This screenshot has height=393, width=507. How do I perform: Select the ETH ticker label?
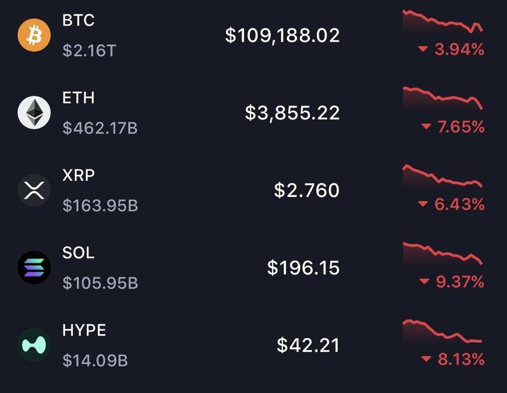[78, 98]
